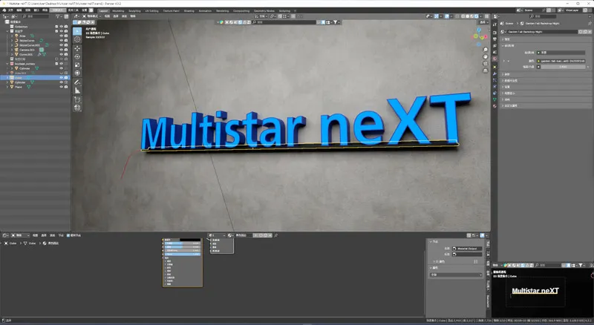This screenshot has height=325, width=594.
Task: Select the Add Cube tool in viewport toolbar
Action: click(77, 99)
